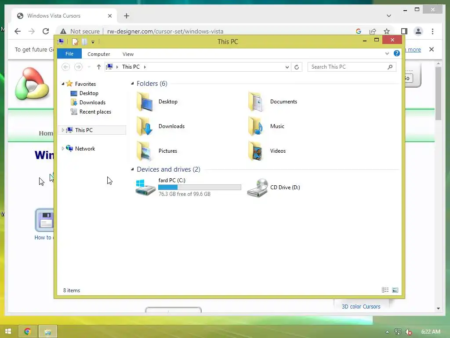Click Properties icon in Quick Access Toolbar

[x=75, y=42]
